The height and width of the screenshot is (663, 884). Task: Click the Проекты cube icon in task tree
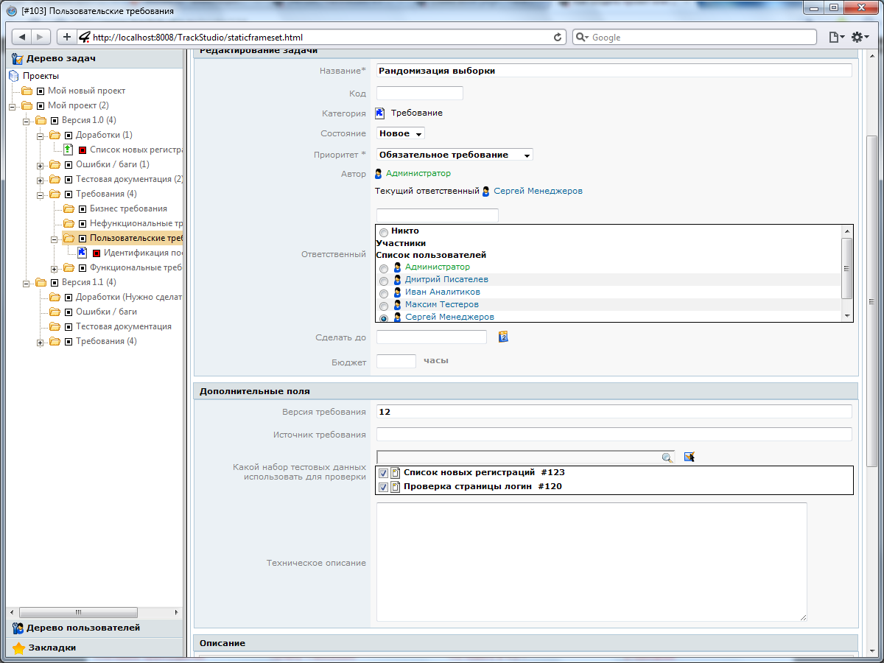click(13, 76)
